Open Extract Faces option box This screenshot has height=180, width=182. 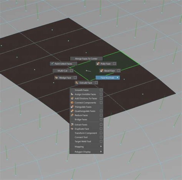101,125
